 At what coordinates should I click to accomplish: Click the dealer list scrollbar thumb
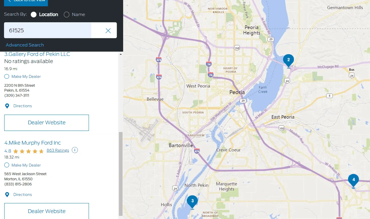(x=121, y=174)
